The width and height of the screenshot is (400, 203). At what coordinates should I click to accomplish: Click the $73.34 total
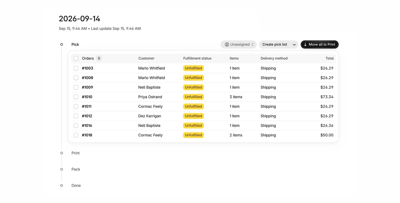(327, 97)
